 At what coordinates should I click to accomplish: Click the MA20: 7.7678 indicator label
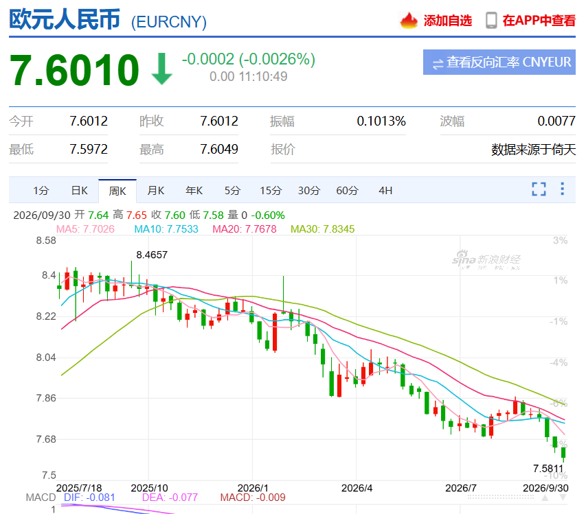pyautogui.click(x=245, y=229)
